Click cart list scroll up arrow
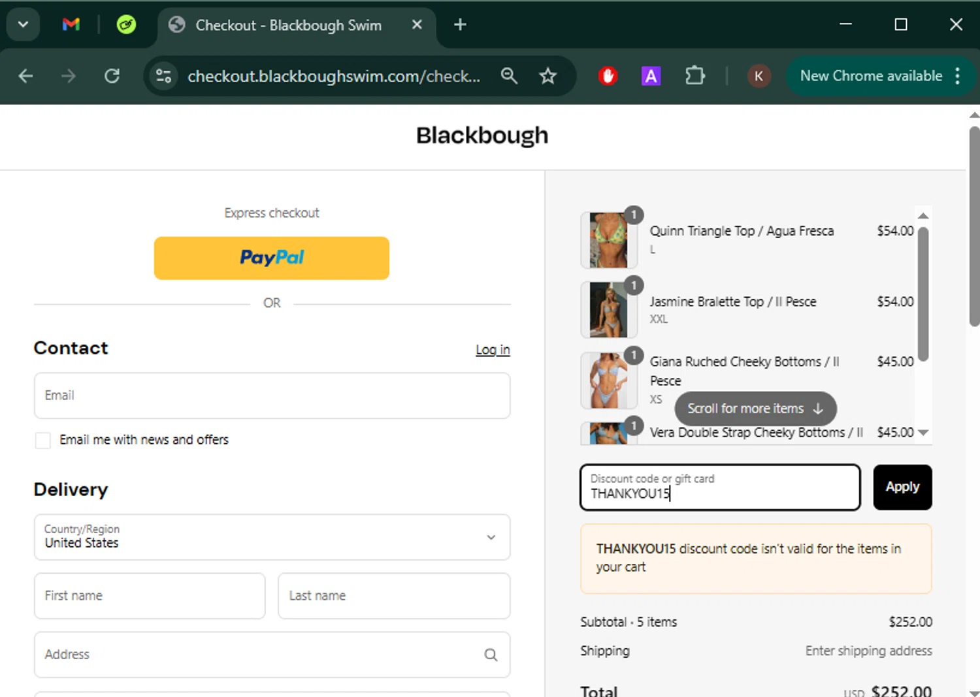980x697 pixels. [x=923, y=216]
